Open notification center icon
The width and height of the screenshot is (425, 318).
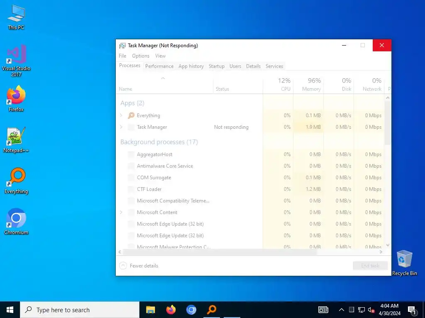412,310
